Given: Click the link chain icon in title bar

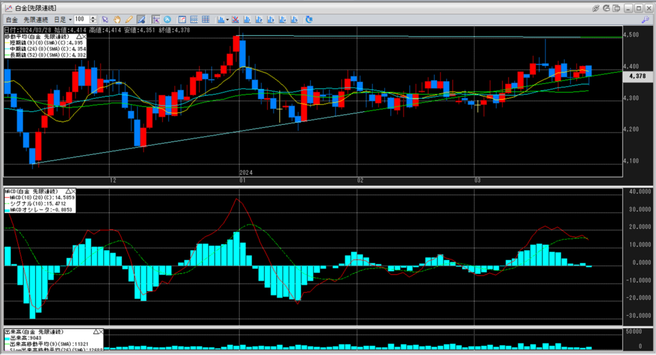Looking at the screenshot, I should [x=596, y=8].
